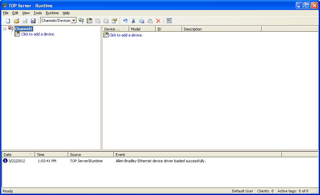Select the info icon on the log entry

pyautogui.click(x=5, y=161)
